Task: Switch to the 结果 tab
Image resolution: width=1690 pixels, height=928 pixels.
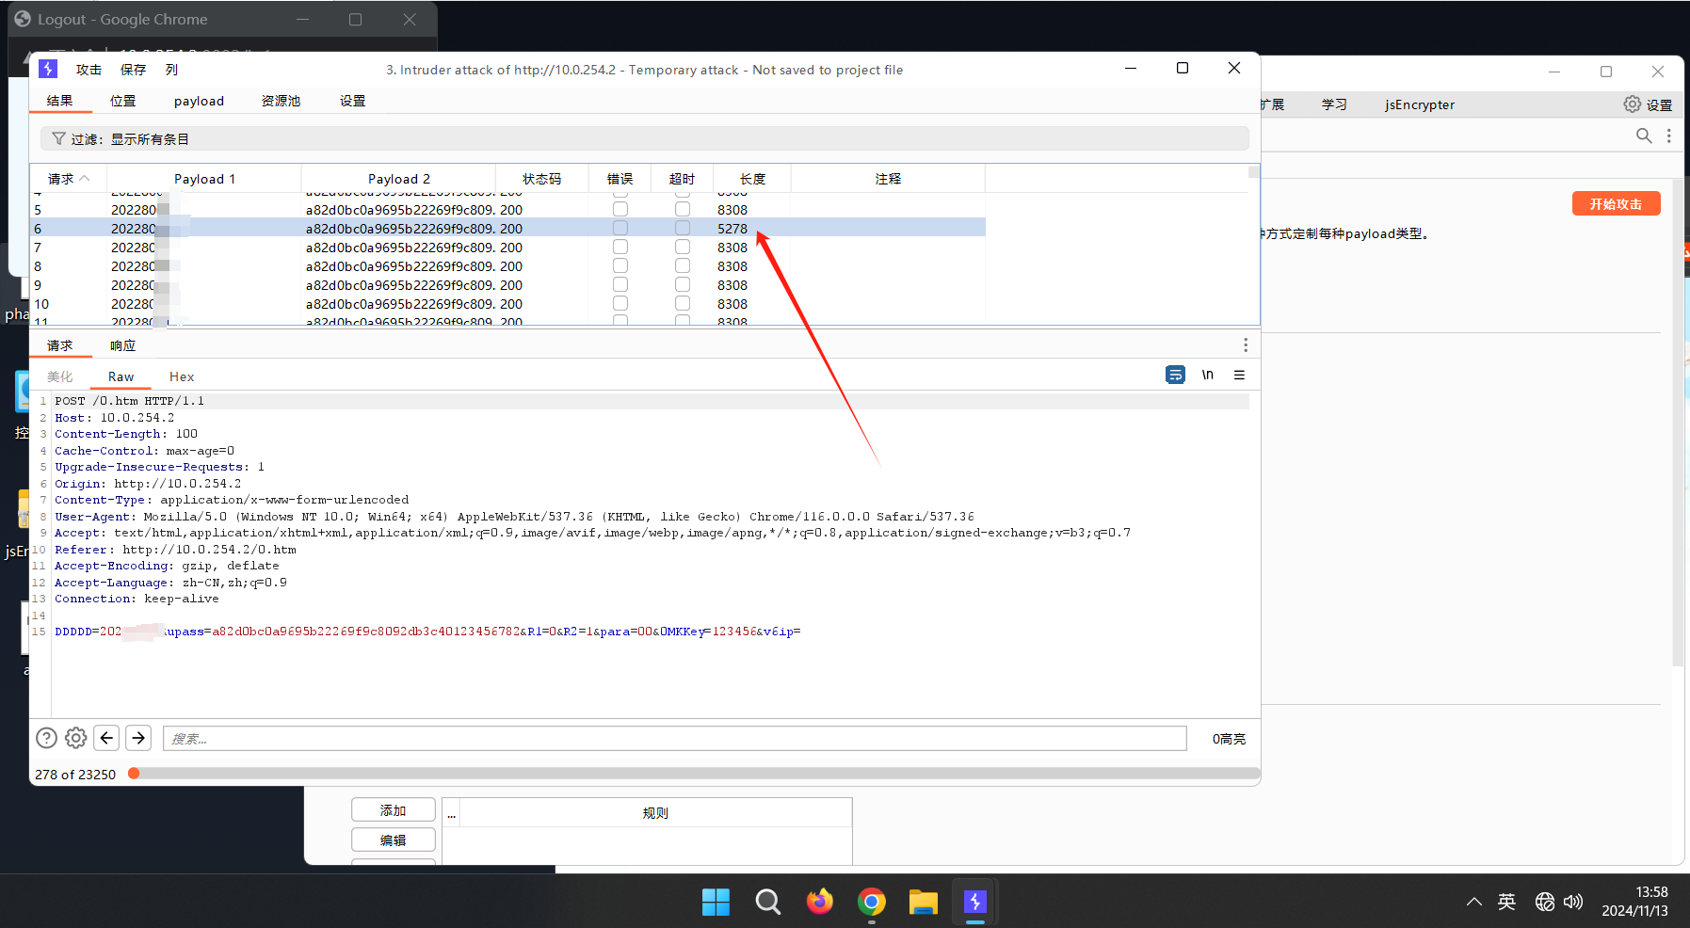Action: 59,101
